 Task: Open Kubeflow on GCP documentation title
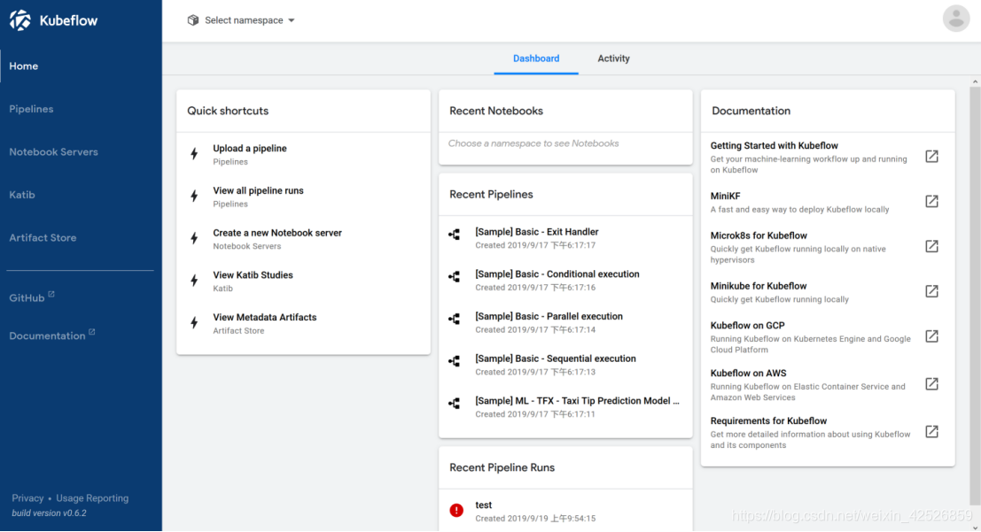click(x=747, y=326)
